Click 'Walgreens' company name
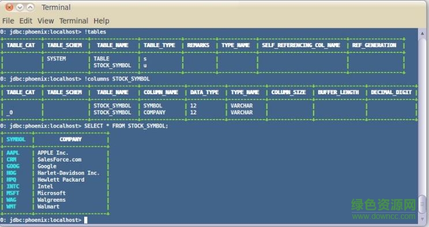 pos(51,200)
